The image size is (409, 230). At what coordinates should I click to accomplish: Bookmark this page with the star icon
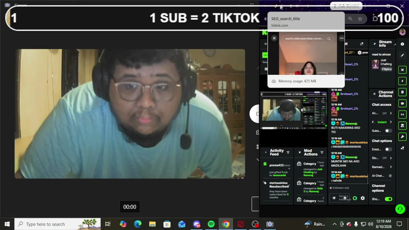(x=360, y=19)
